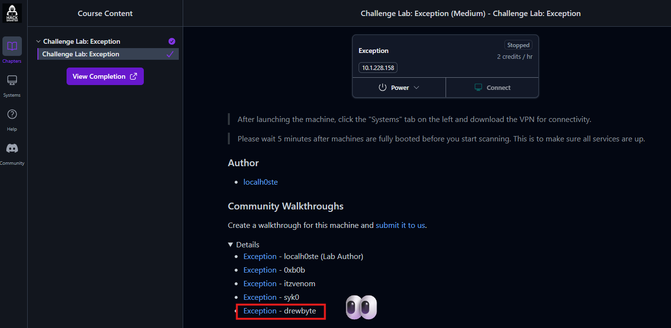Image resolution: width=671 pixels, height=328 pixels.
Task: Toggle the lesson completion checkmark
Action: click(170, 54)
